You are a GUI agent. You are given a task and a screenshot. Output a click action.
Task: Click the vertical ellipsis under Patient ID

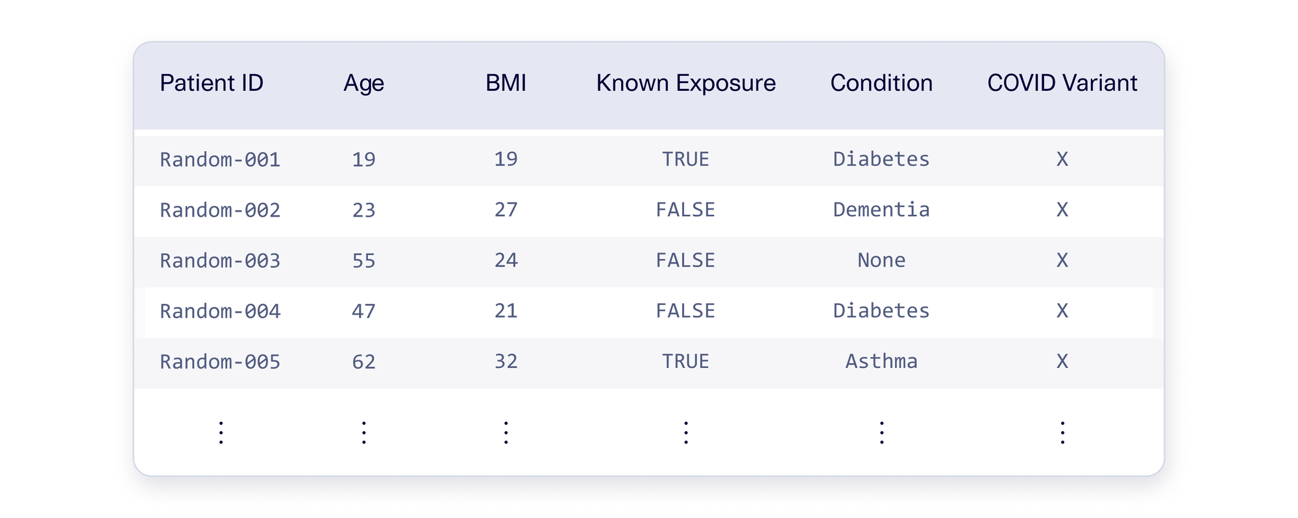pos(221,432)
